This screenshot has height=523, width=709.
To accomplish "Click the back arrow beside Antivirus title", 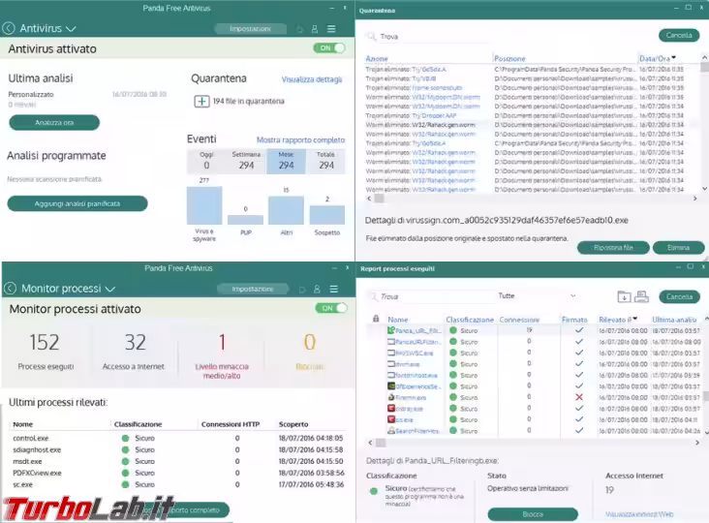I will [10, 29].
